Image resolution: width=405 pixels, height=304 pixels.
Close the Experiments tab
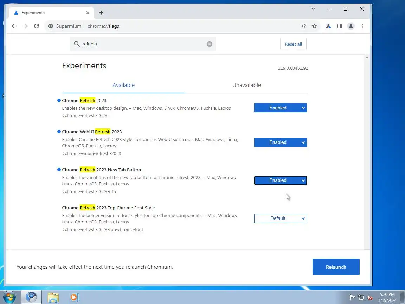88,13
